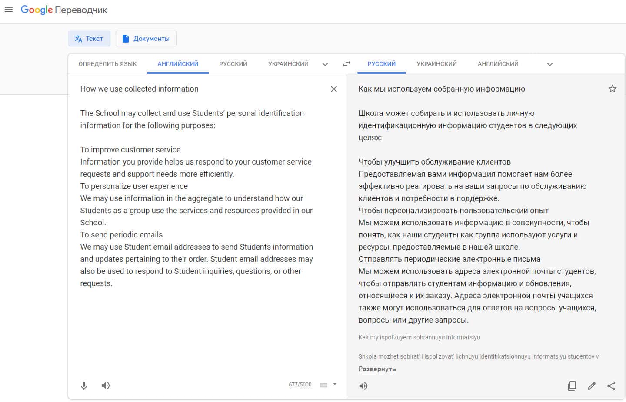Share the translation

611,386
